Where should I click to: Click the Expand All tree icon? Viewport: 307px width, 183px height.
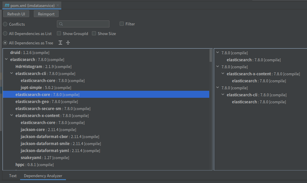pyautogui.click(x=60, y=43)
